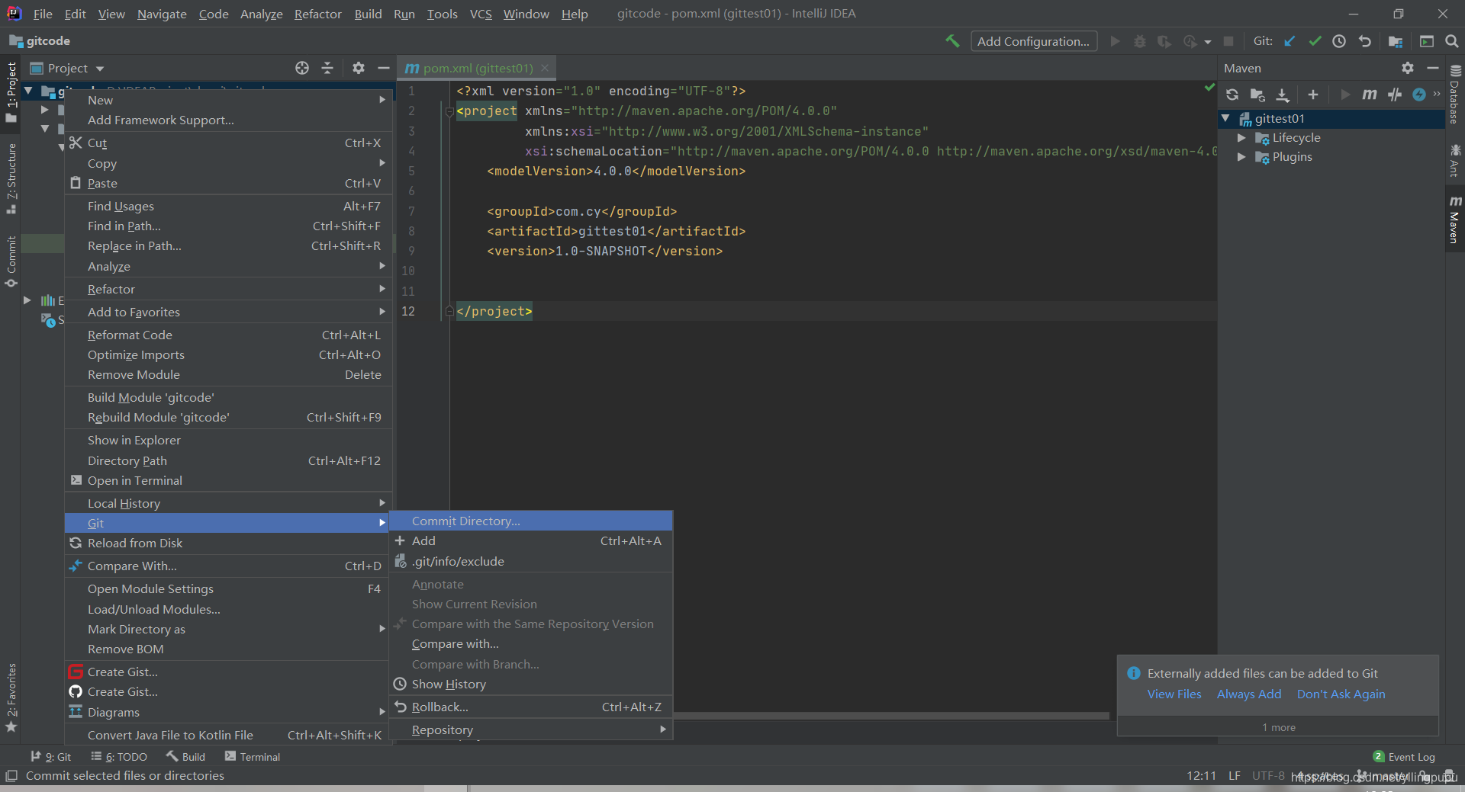Open Maven panel settings gear
This screenshot has width=1465, height=792.
[1408, 68]
